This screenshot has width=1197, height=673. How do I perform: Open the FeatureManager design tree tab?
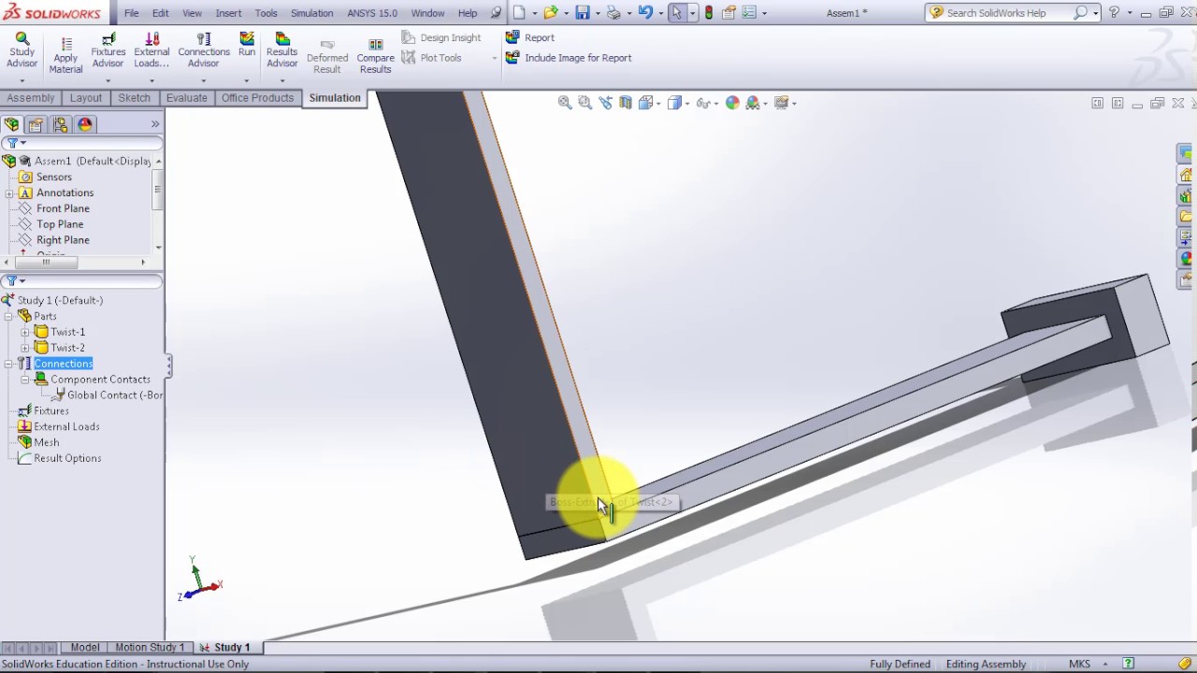coord(11,124)
